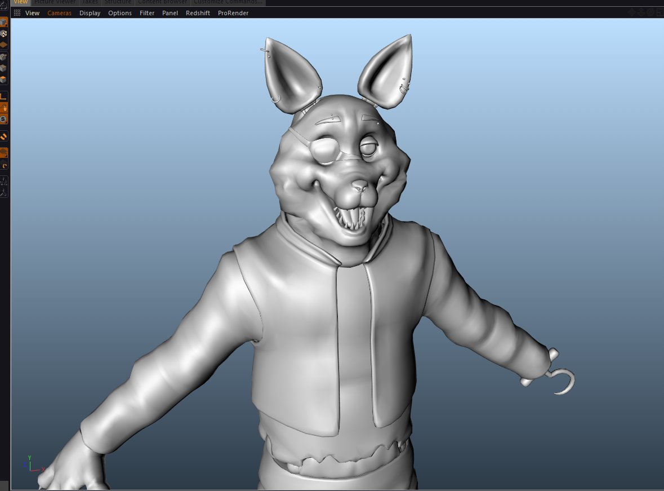The image size is (664, 491).
Task: Click the viewport move camera icon
Action: point(632,13)
